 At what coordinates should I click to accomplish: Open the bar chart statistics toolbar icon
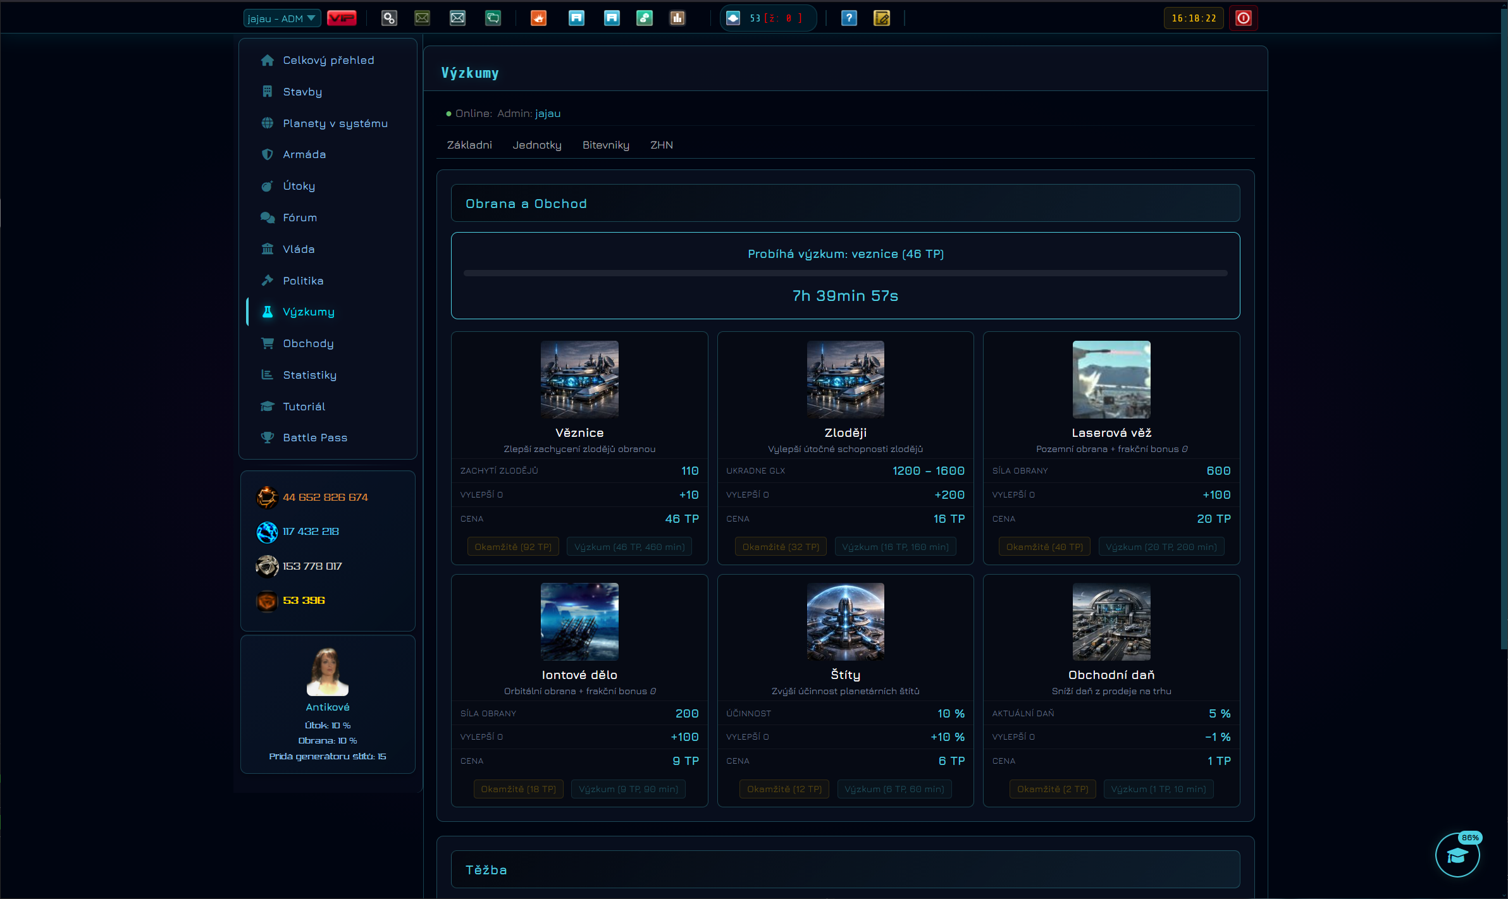point(677,18)
